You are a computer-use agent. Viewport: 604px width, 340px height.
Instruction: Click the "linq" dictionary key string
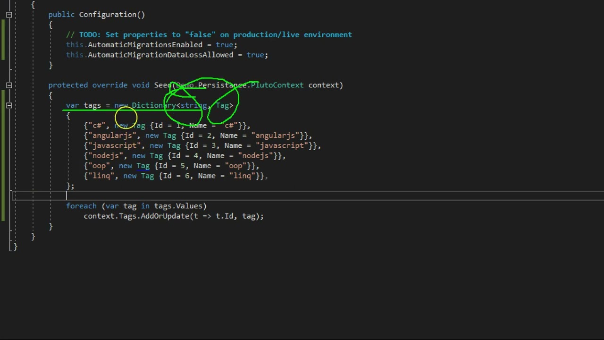(101, 176)
